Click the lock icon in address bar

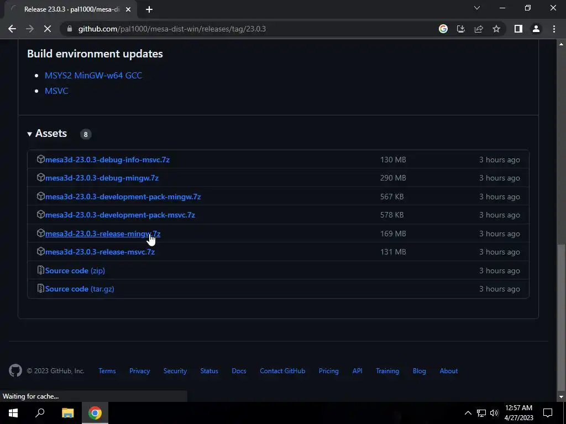[x=70, y=29]
